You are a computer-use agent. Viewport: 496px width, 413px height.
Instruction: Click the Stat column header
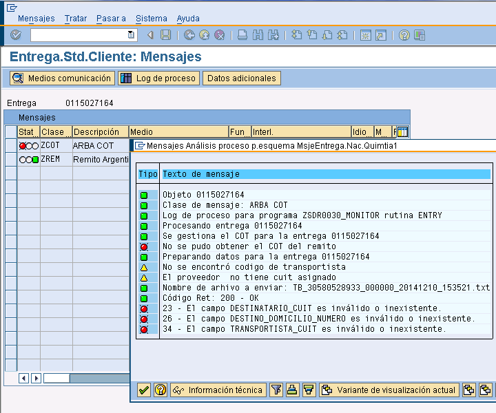coord(28,131)
